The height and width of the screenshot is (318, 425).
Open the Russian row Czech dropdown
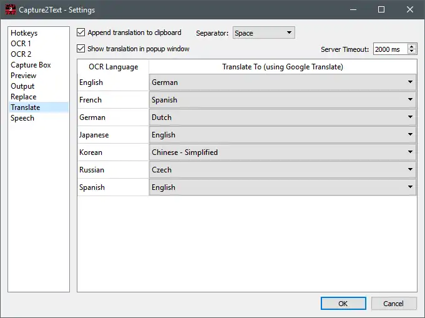(x=283, y=170)
